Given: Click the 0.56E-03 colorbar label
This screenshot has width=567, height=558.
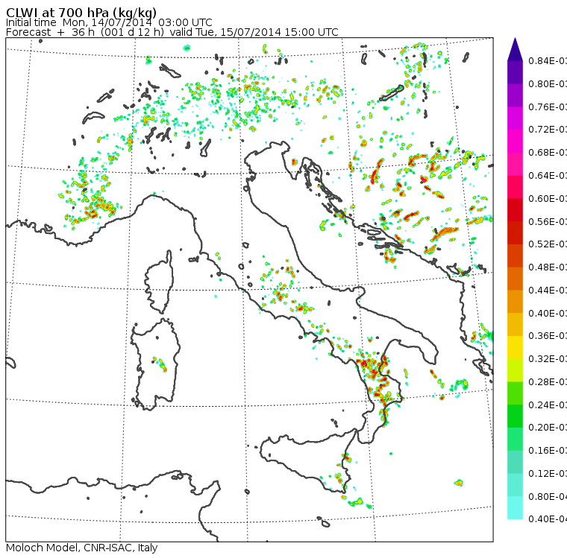Looking at the screenshot, I should tap(547, 221).
